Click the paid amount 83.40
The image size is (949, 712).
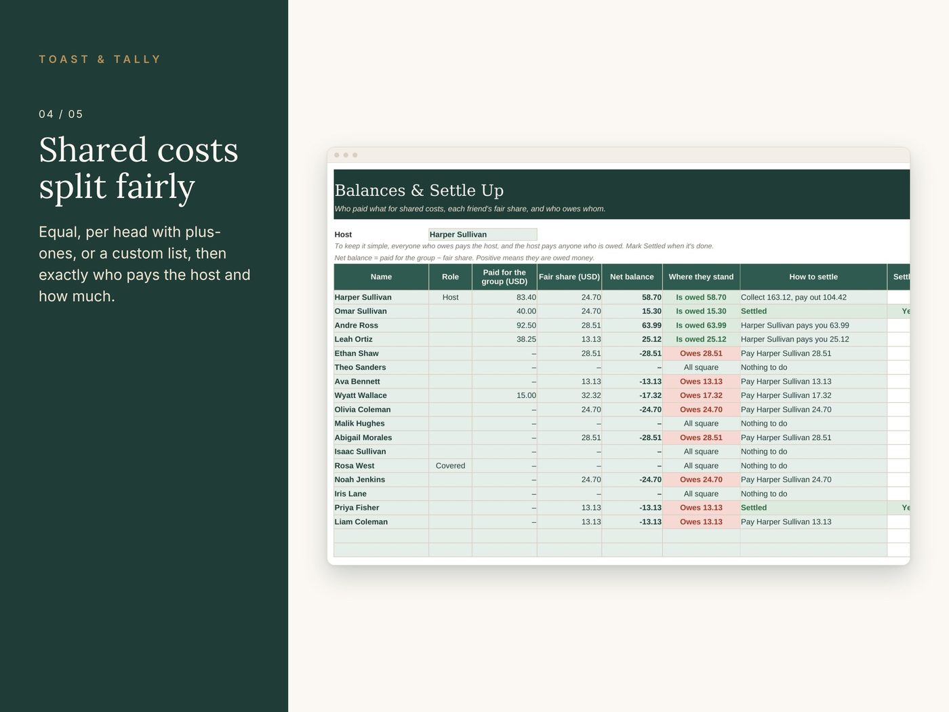click(x=504, y=298)
